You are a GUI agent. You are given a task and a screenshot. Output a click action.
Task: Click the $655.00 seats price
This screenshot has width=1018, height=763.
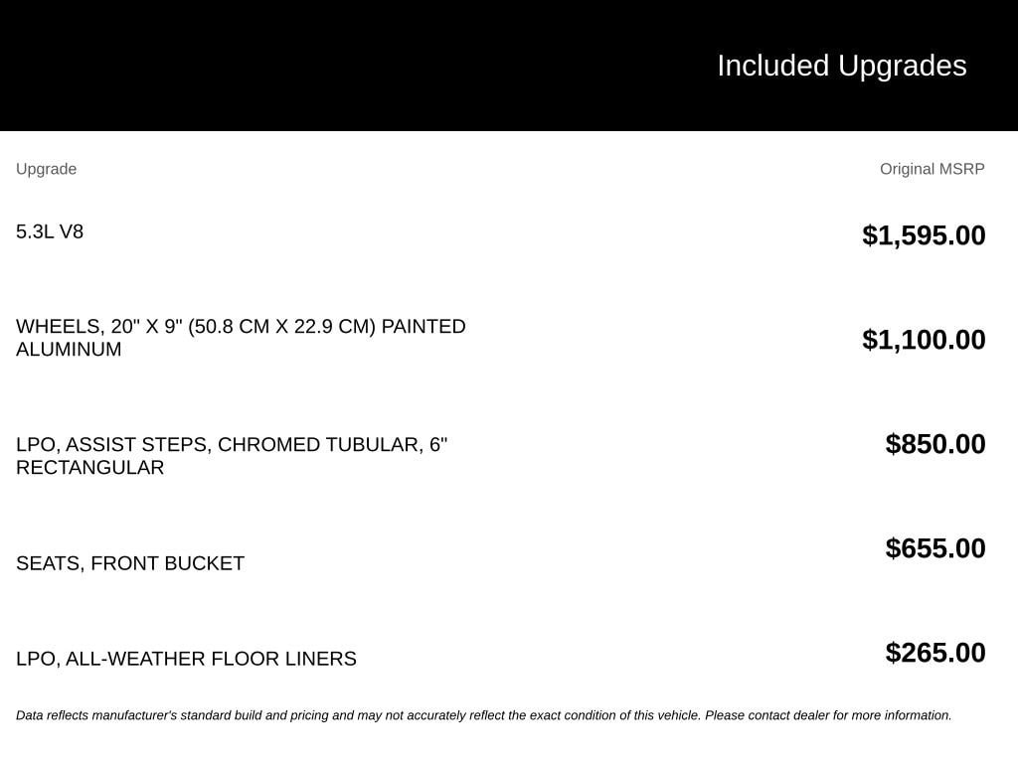click(934, 548)
